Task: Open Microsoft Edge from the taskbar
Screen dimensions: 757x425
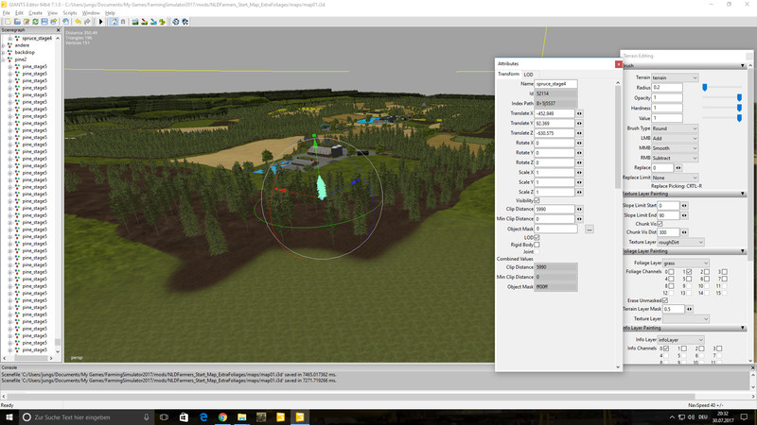Action: tap(203, 416)
